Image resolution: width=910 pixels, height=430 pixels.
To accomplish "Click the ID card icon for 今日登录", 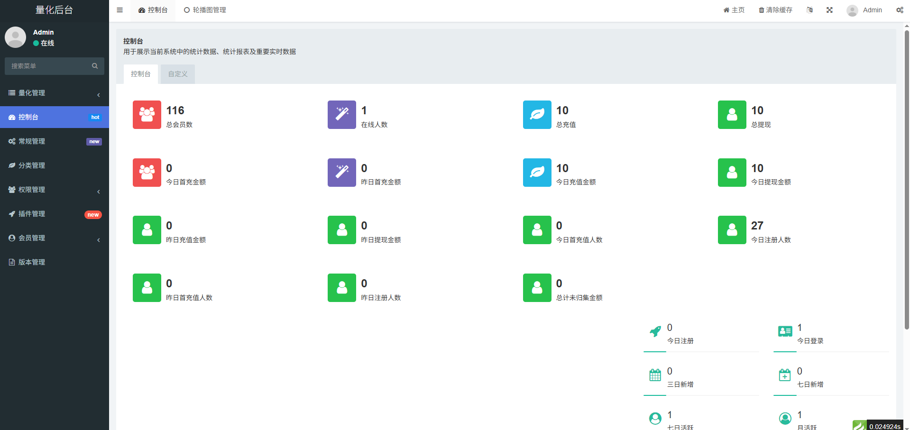I will click(x=785, y=331).
